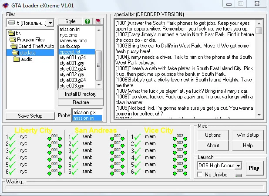
Task: Select the gtadata folder
Action: tap(30, 53)
